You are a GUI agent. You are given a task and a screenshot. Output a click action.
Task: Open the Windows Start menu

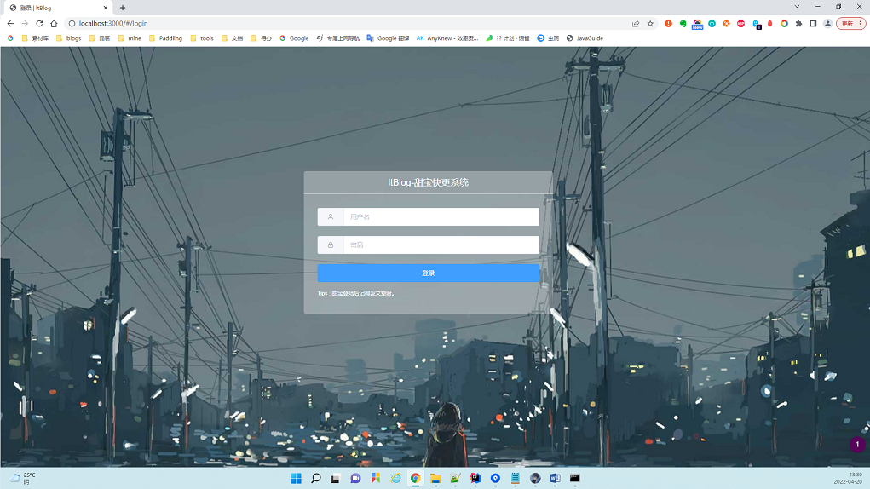pos(296,478)
